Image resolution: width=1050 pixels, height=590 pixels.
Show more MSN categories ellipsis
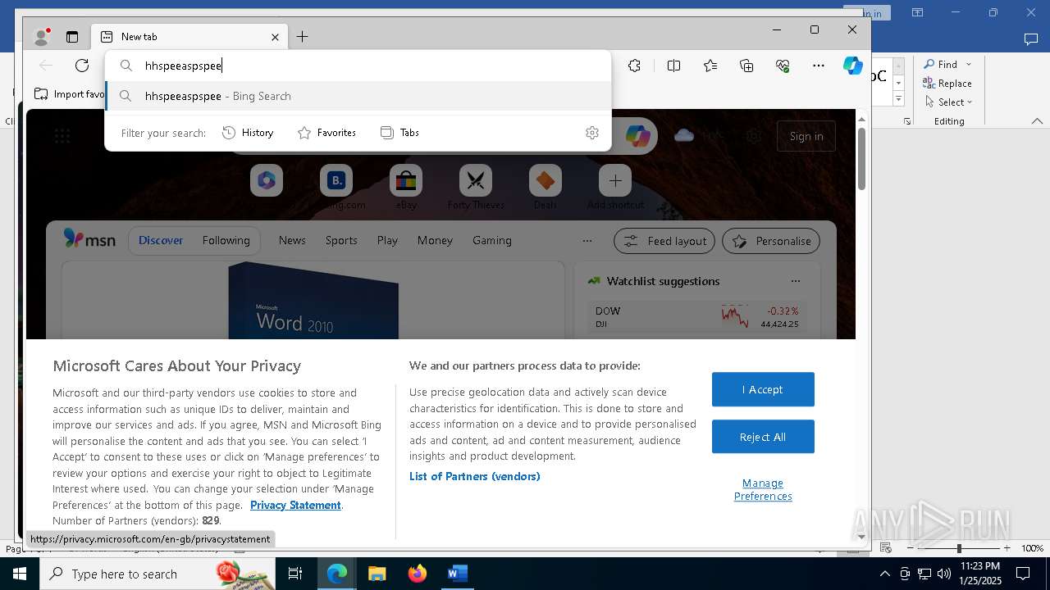[587, 241]
